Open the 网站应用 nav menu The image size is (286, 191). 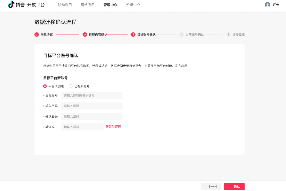coord(88,5)
